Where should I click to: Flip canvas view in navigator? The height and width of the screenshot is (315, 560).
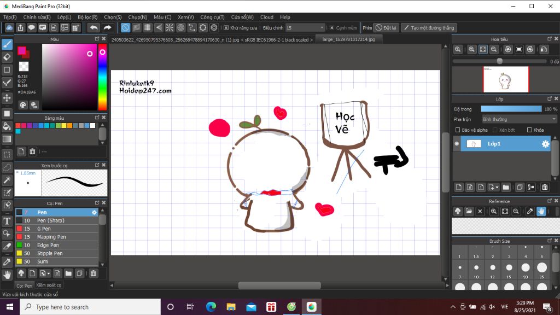tap(544, 50)
